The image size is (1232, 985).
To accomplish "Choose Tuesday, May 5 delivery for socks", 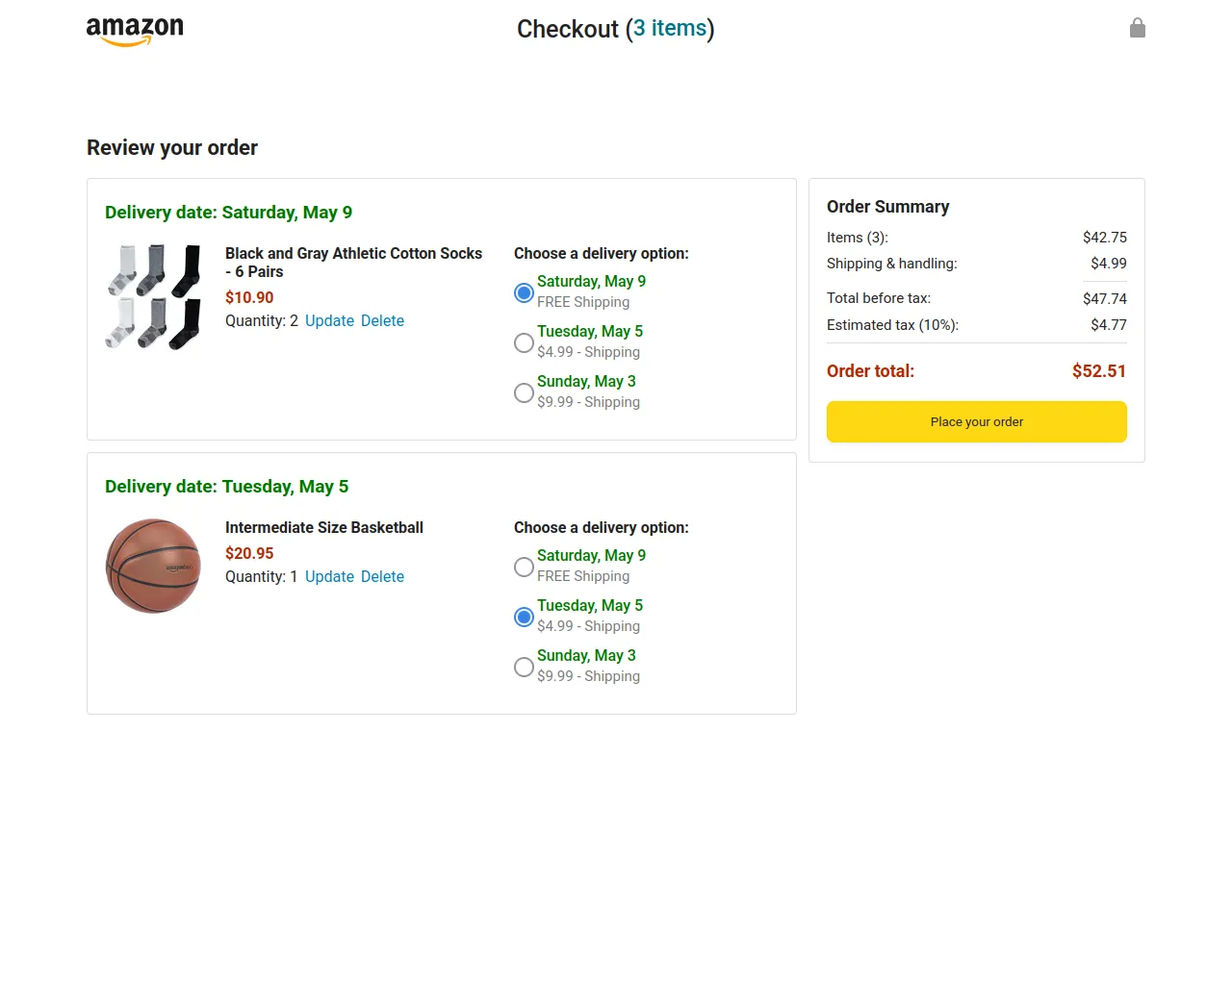I will (524, 342).
